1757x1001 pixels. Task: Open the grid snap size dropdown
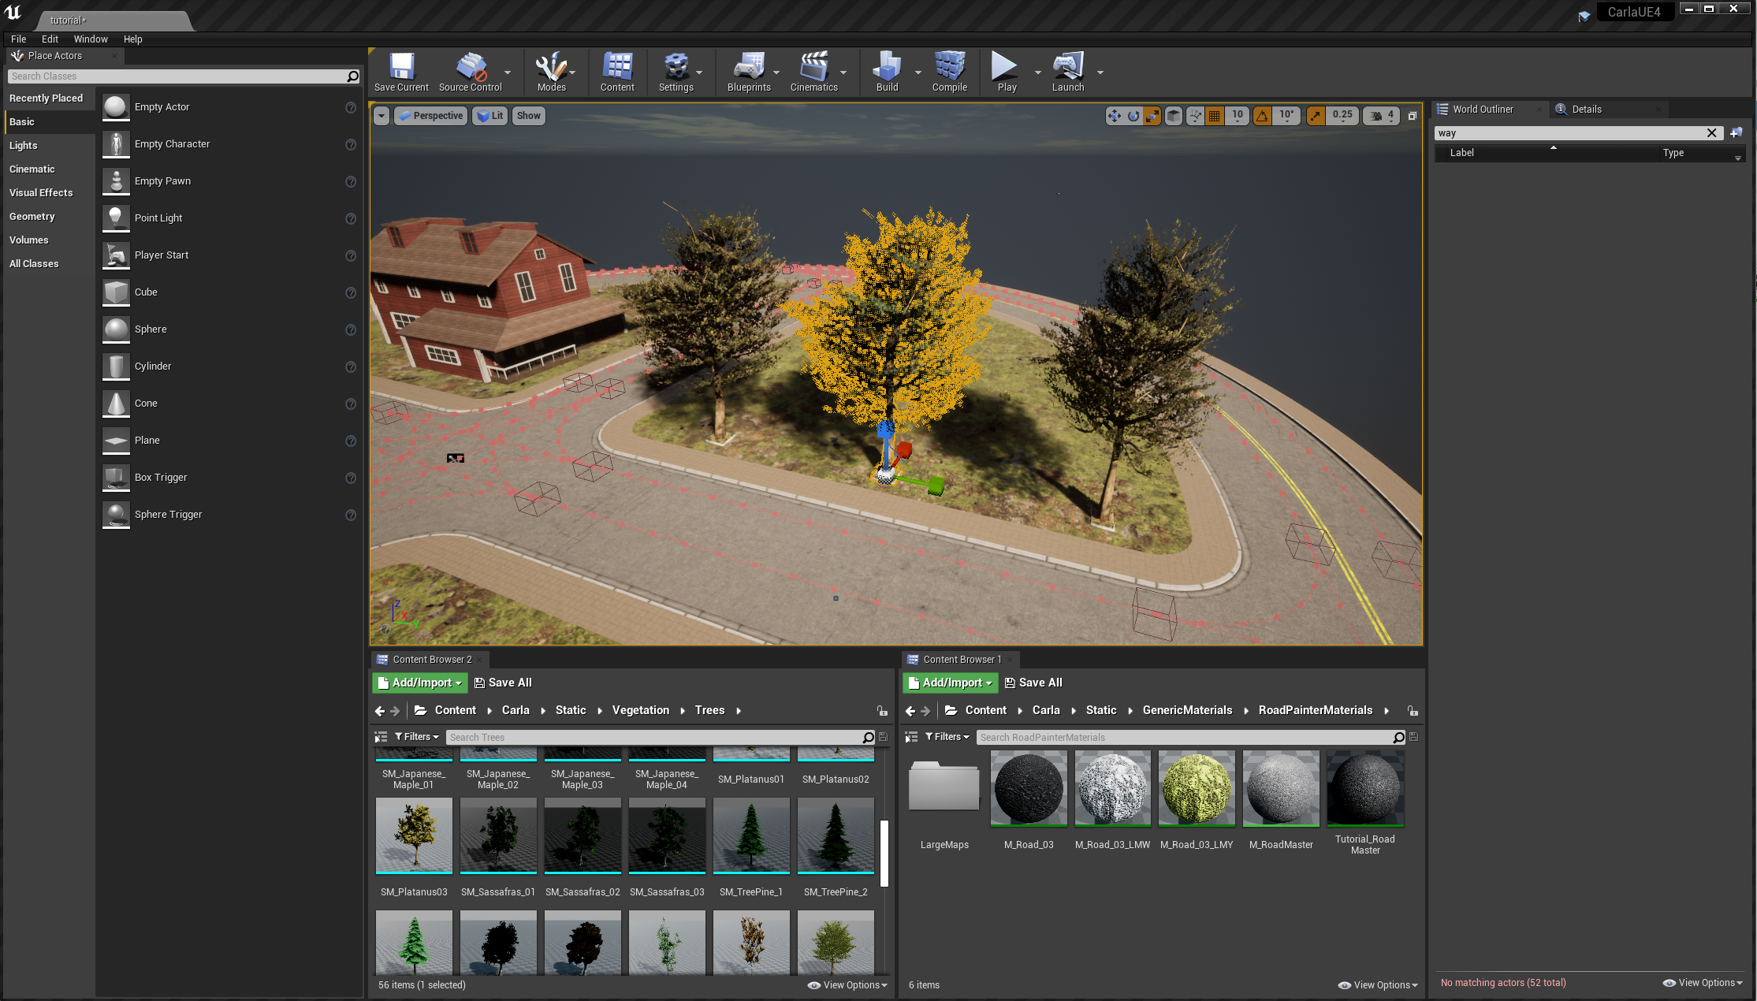tap(1238, 116)
